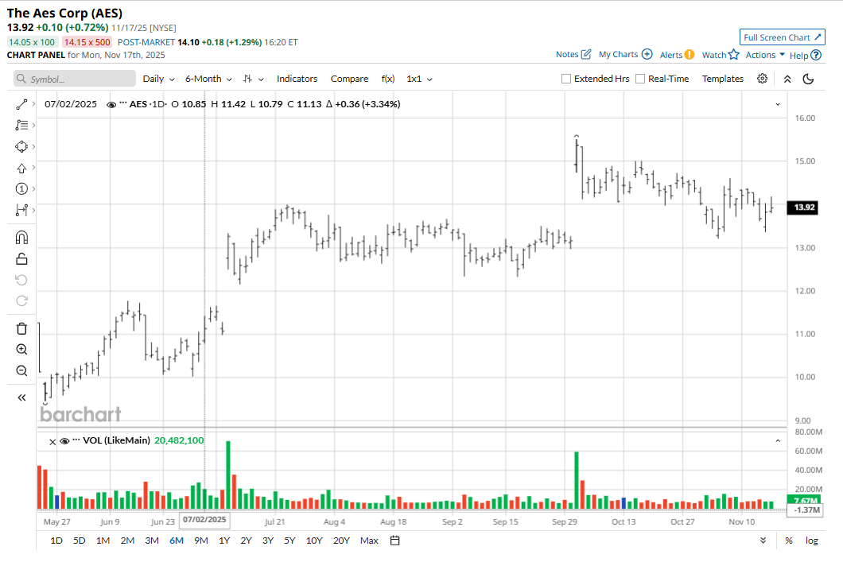Collapse the chart toolbar upward

pyautogui.click(x=787, y=79)
